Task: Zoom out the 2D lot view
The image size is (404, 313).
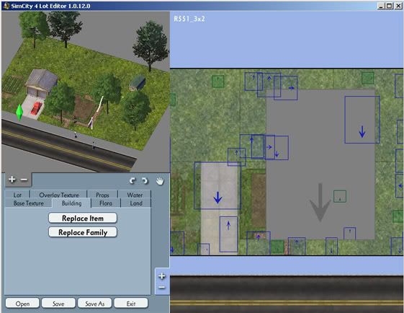Action: pos(162,287)
